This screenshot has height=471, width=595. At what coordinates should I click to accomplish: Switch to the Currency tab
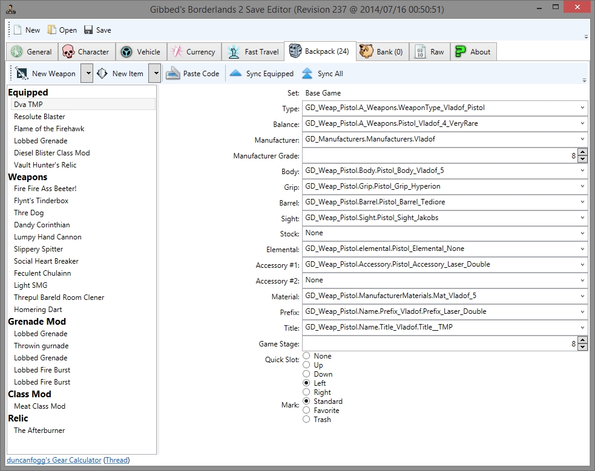pyautogui.click(x=192, y=52)
